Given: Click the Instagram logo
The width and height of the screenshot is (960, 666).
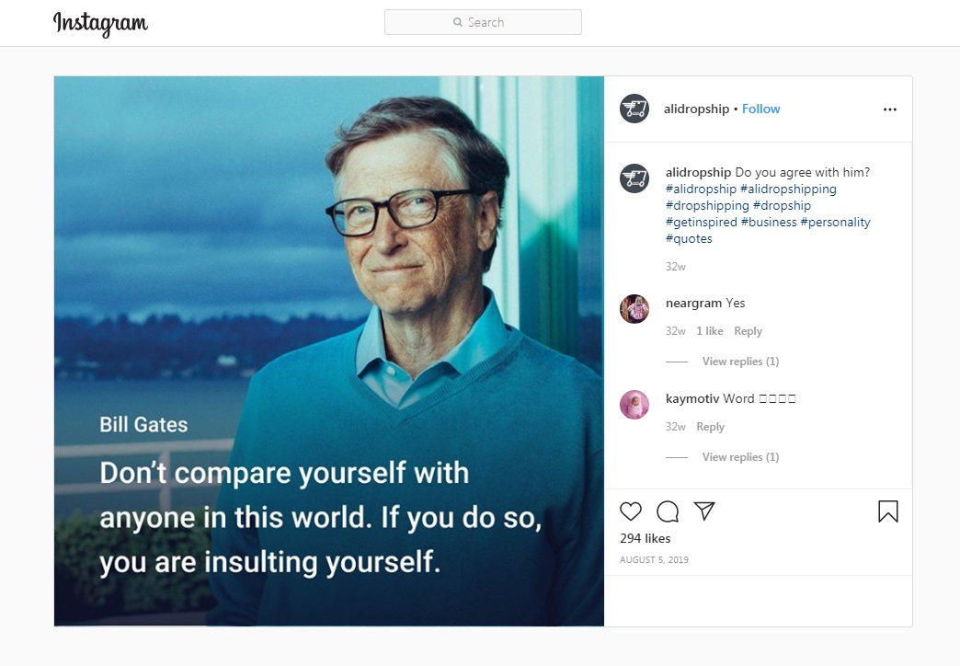Looking at the screenshot, I should coord(100,23).
